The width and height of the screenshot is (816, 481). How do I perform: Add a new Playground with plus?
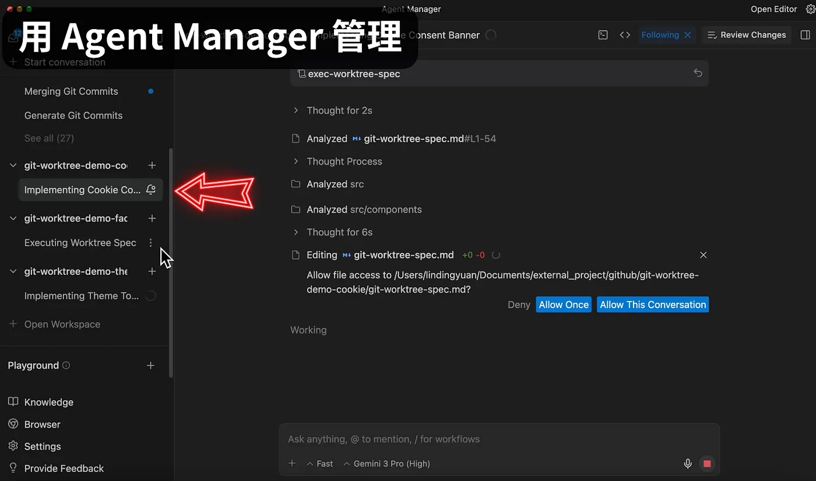click(150, 366)
